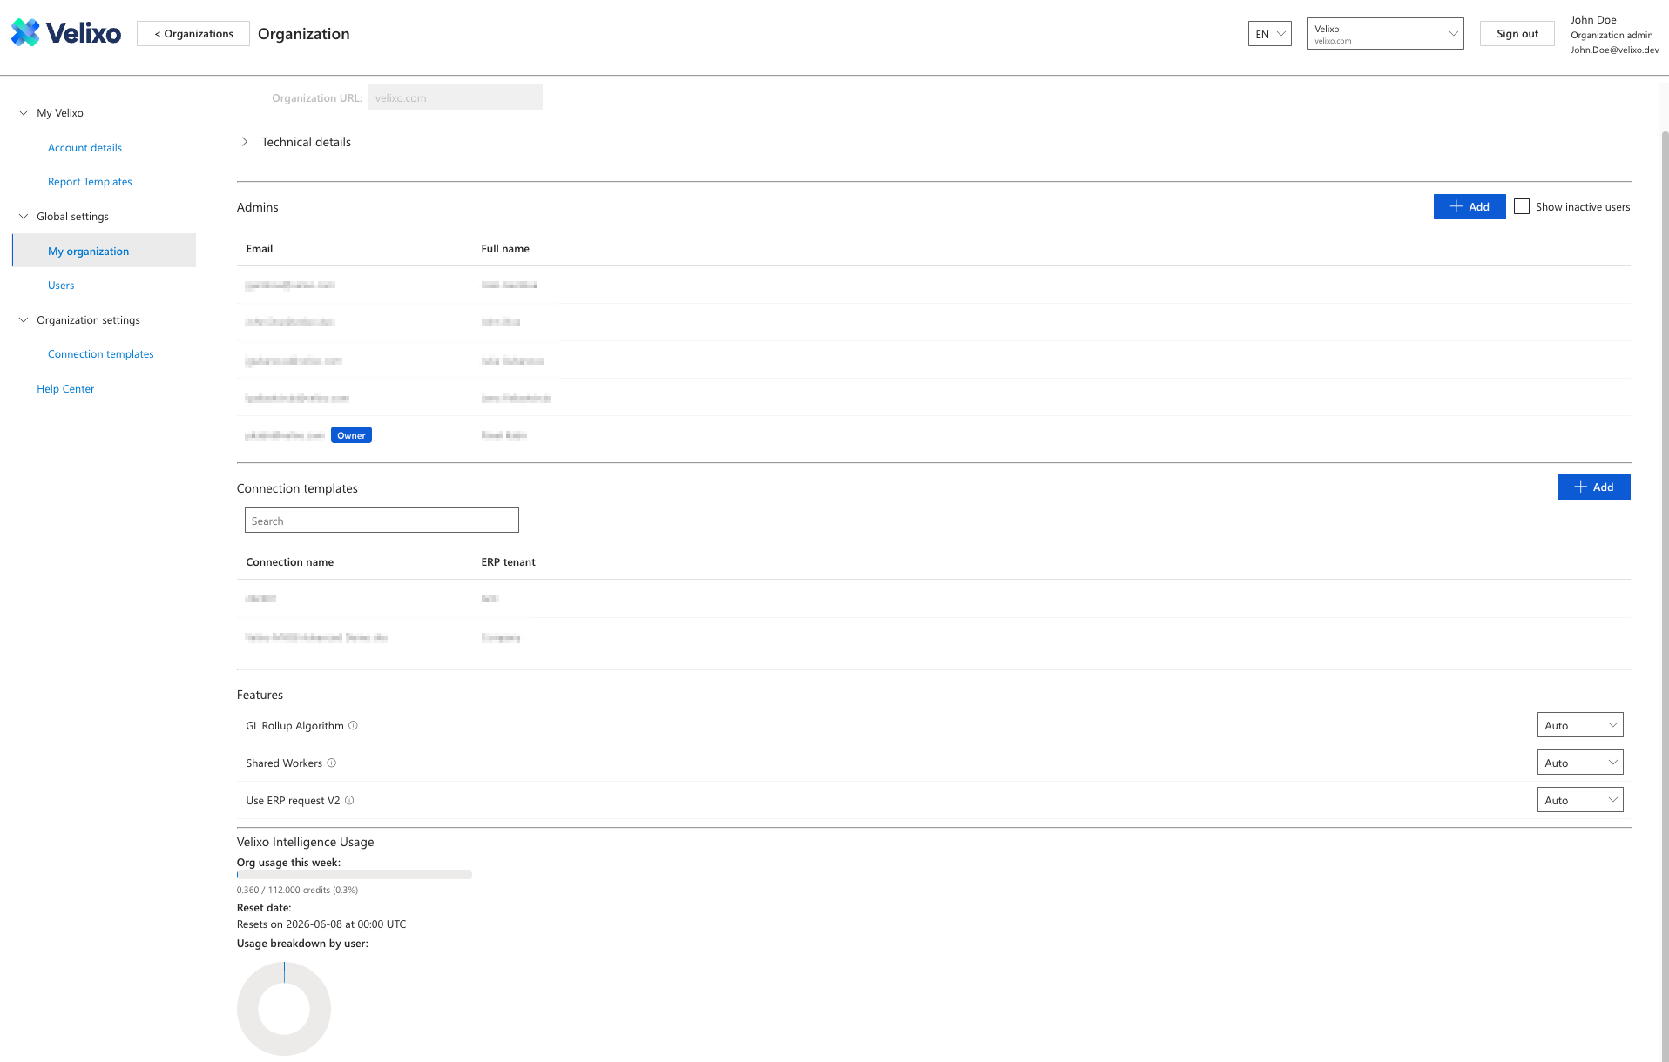Open GL Rollup Algorithm info icon
Screen dimensions: 1669x1062
353,725
